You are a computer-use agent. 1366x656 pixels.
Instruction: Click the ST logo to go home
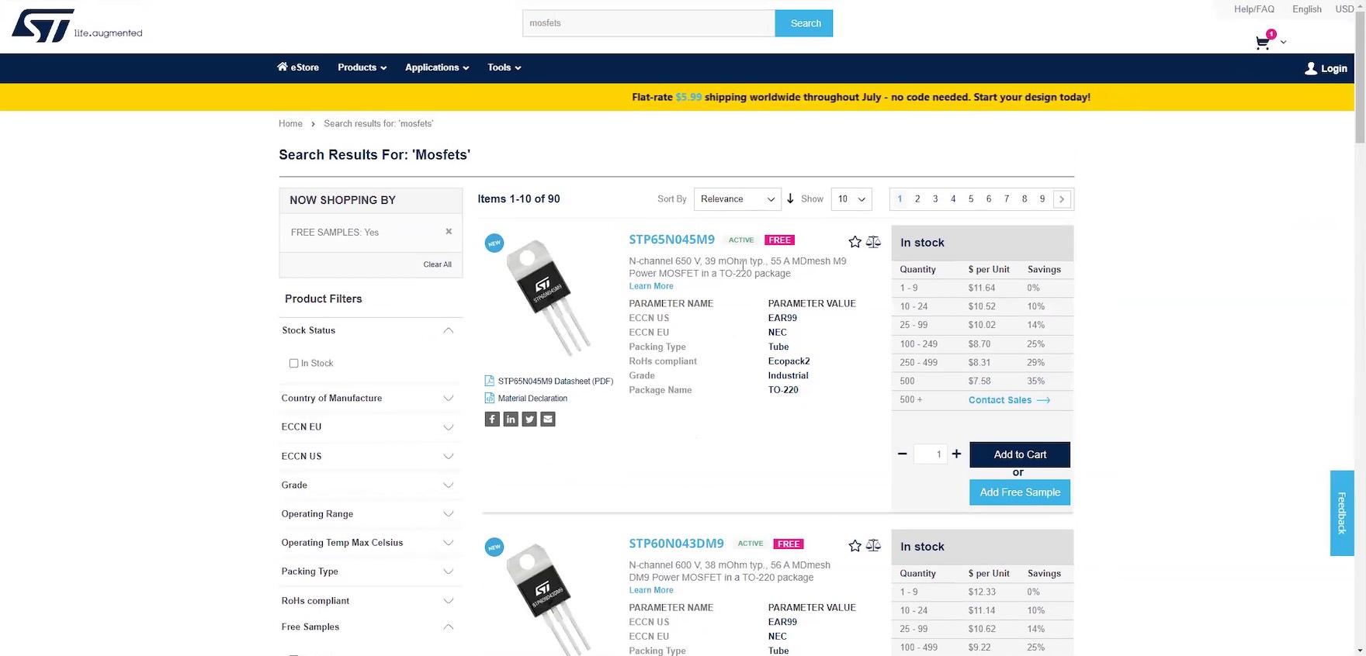click(43, 26)
